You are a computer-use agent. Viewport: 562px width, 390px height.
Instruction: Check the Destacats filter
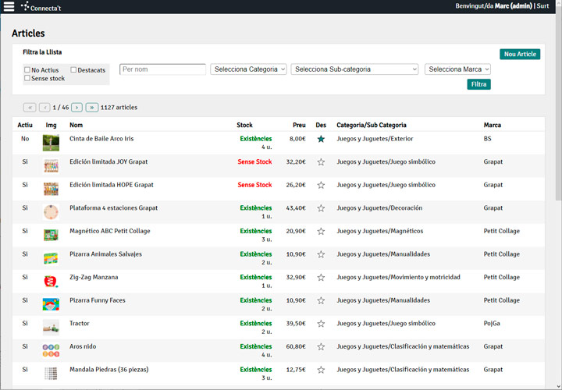pos(73,70)
